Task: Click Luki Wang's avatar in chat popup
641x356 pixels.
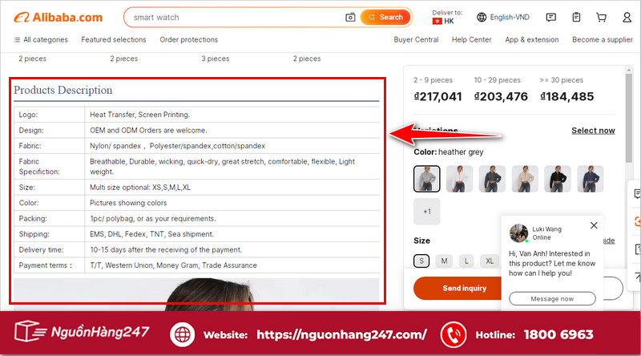Action: (x=518, y=233)
